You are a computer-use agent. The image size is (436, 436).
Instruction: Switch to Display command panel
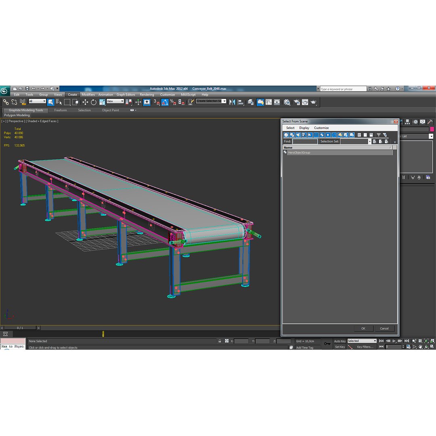pyautogui.click(x=423, y=122)
